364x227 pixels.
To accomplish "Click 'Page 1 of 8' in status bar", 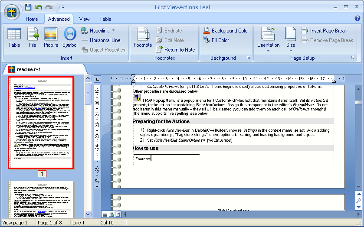I will click(x=50, y=223).
